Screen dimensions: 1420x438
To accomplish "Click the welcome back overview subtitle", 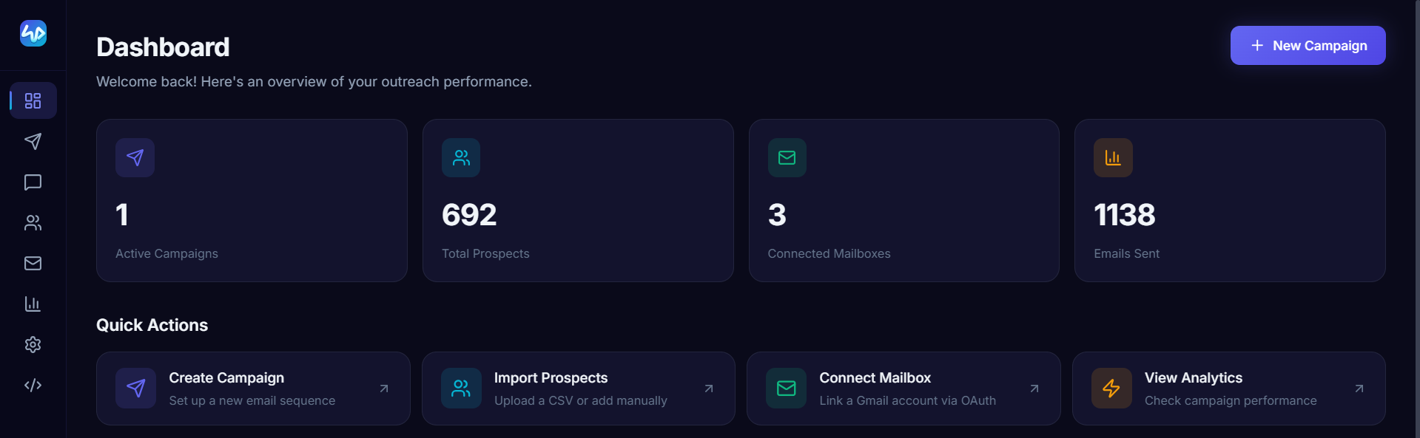I will [x=314, y=81].
